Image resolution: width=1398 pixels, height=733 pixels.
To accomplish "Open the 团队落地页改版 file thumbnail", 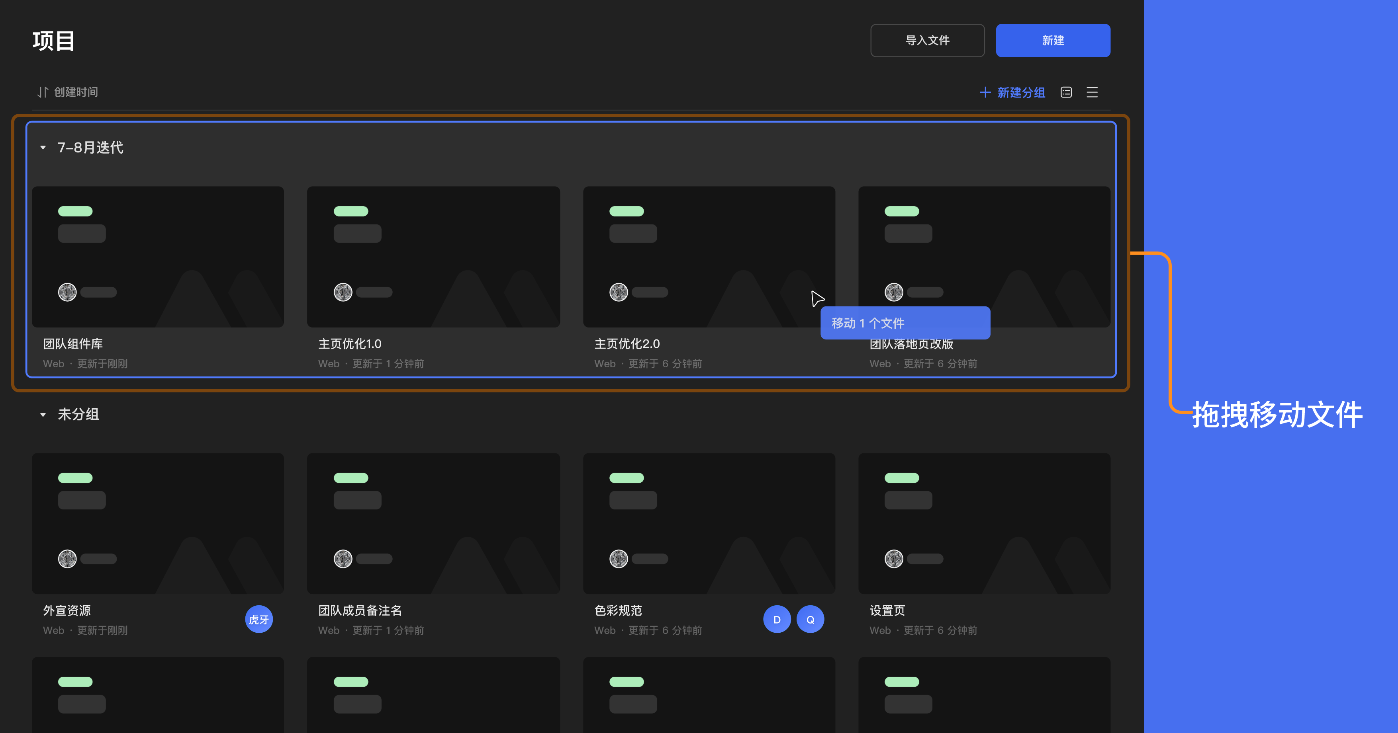I will [x=984, y=257].
